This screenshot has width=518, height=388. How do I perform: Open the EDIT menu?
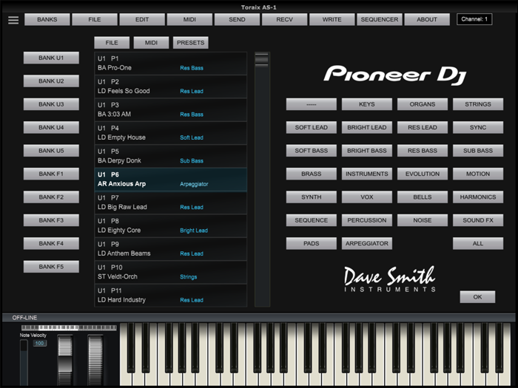(142, 19)
